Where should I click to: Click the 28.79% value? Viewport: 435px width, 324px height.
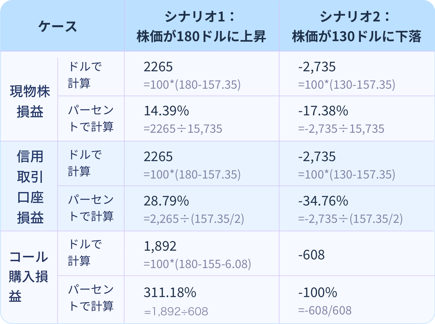[166, 201]
